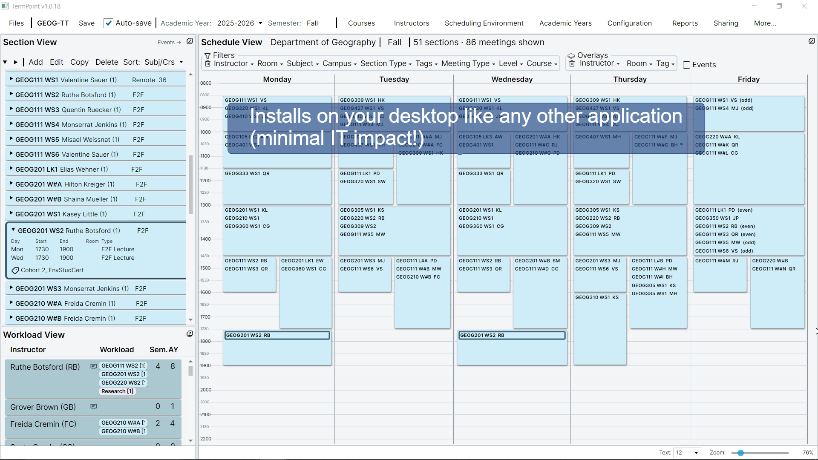Click Delete in Section View toolbar
The height and width of the screenshot is (460, 818).
click(x=107, y=62)
